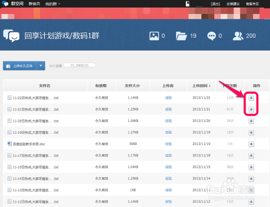Click the 操作 column header
The height and width of the screenshot is (207, 270).
coord(256,86)
